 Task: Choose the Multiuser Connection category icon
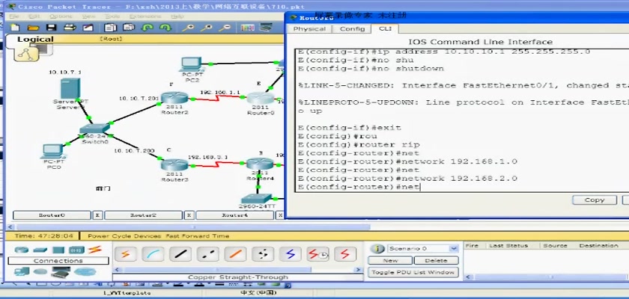click(84, 272)
